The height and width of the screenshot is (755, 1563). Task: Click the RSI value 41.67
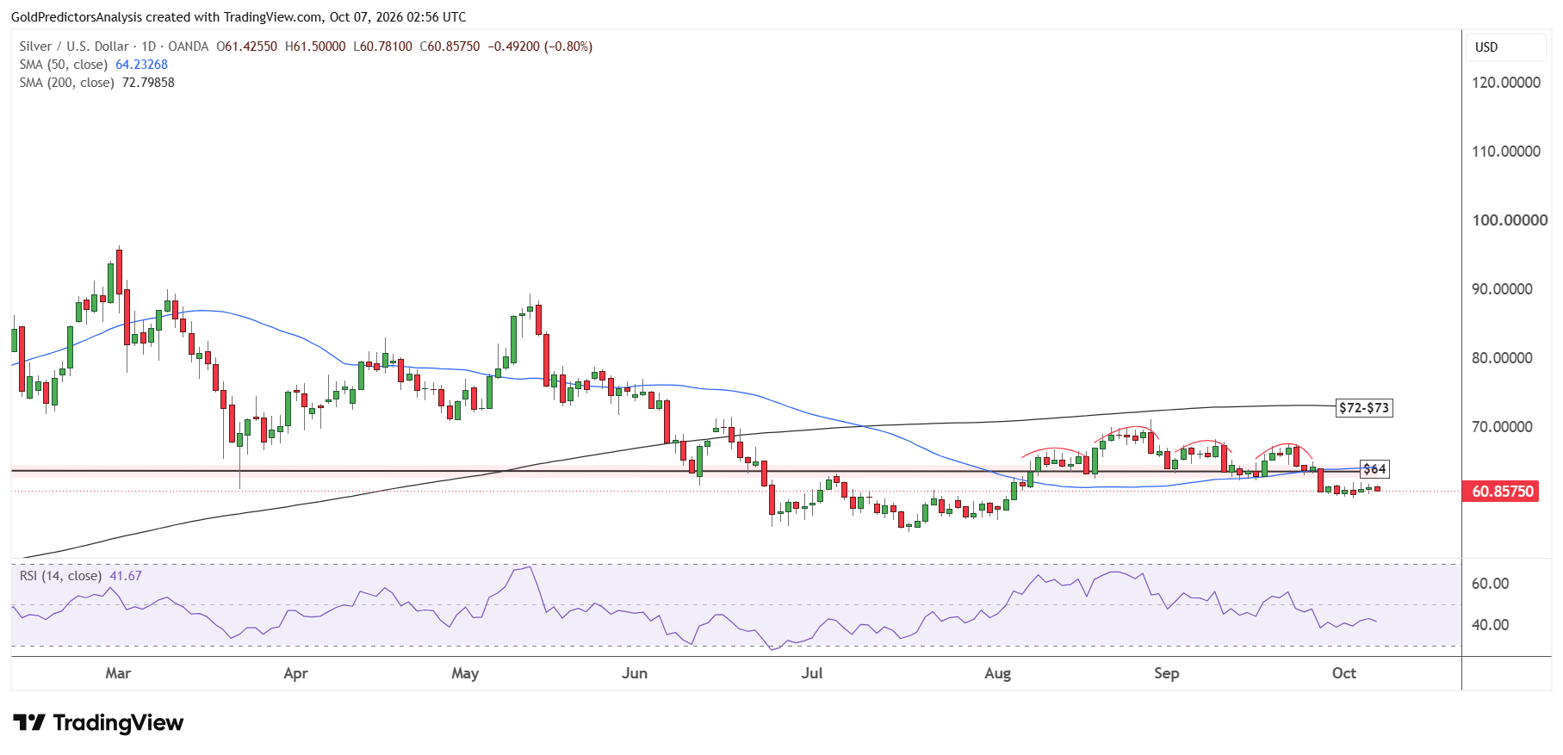[126, 576]
